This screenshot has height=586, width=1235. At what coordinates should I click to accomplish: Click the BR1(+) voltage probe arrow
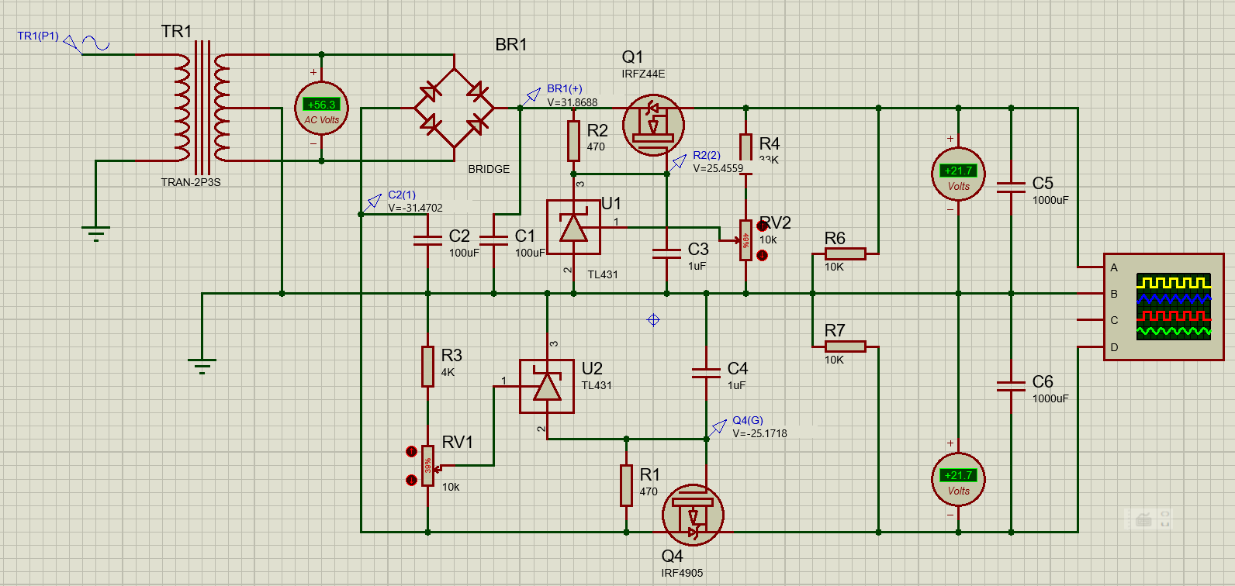531,97
